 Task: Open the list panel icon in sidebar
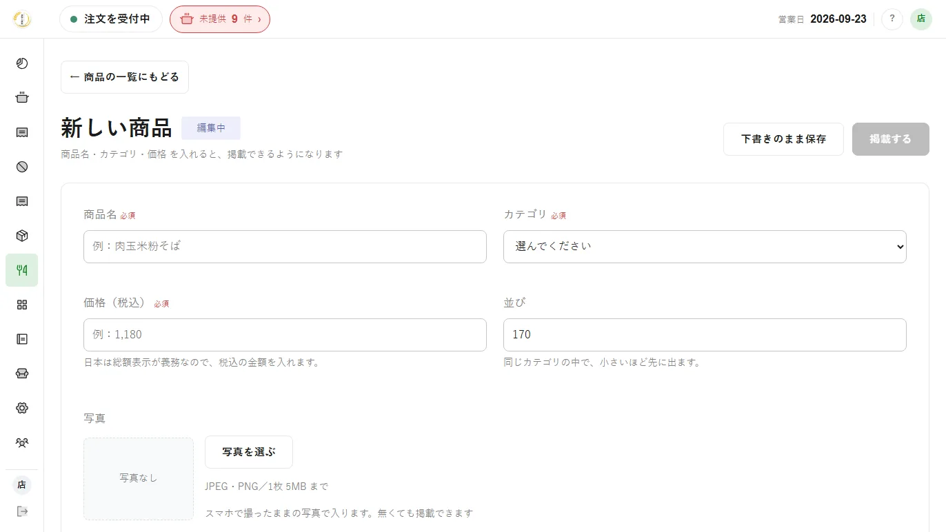click(x=22, y=339)
